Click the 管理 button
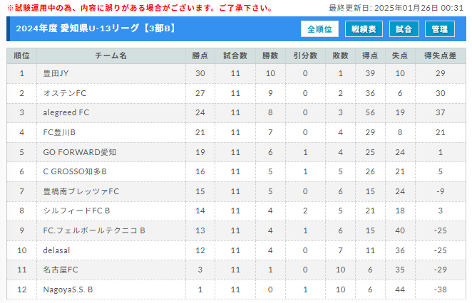This screenshot has width=472, height=303. (439, 29)
